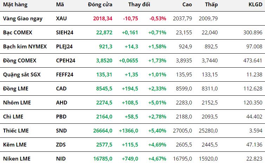Click Thiếc LME's +5,40% change value

pyautogui.click(x=157, y=130)
